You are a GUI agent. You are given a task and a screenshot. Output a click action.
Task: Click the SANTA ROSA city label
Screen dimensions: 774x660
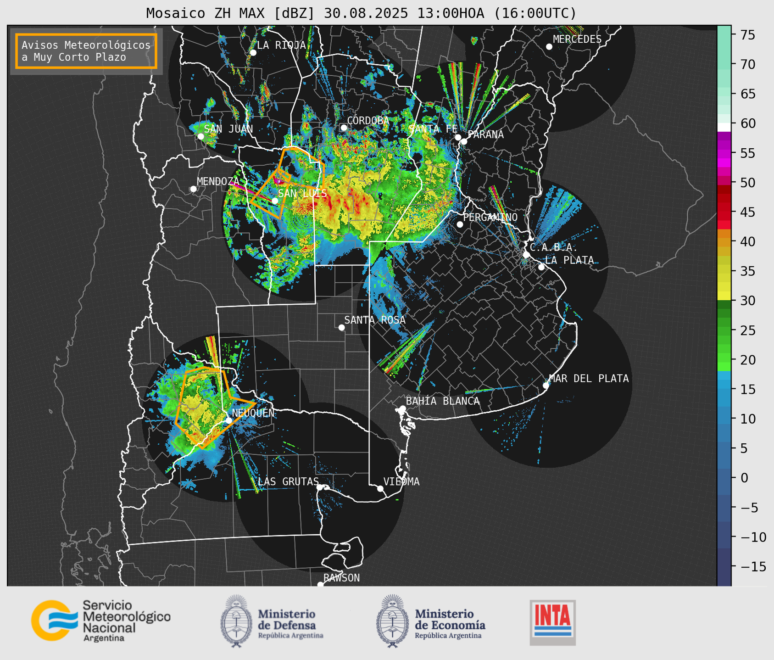click(x=375, y=320)
